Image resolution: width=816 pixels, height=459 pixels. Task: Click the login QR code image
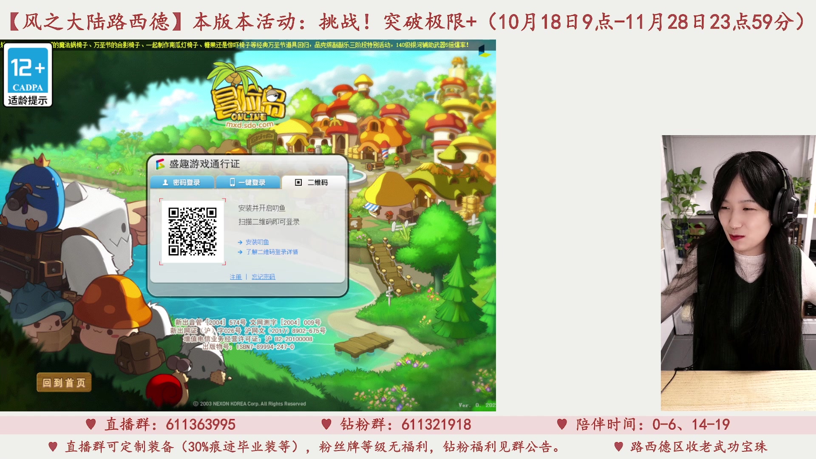193,232
